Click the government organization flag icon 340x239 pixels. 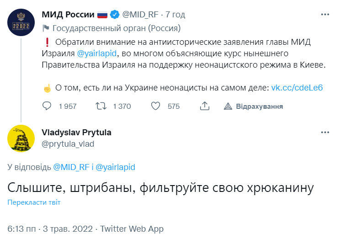(x=46, y=28)
